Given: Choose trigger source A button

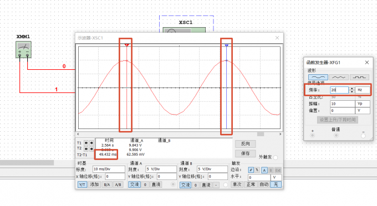Looking at the screenshot, I should [x=264, y=170].
